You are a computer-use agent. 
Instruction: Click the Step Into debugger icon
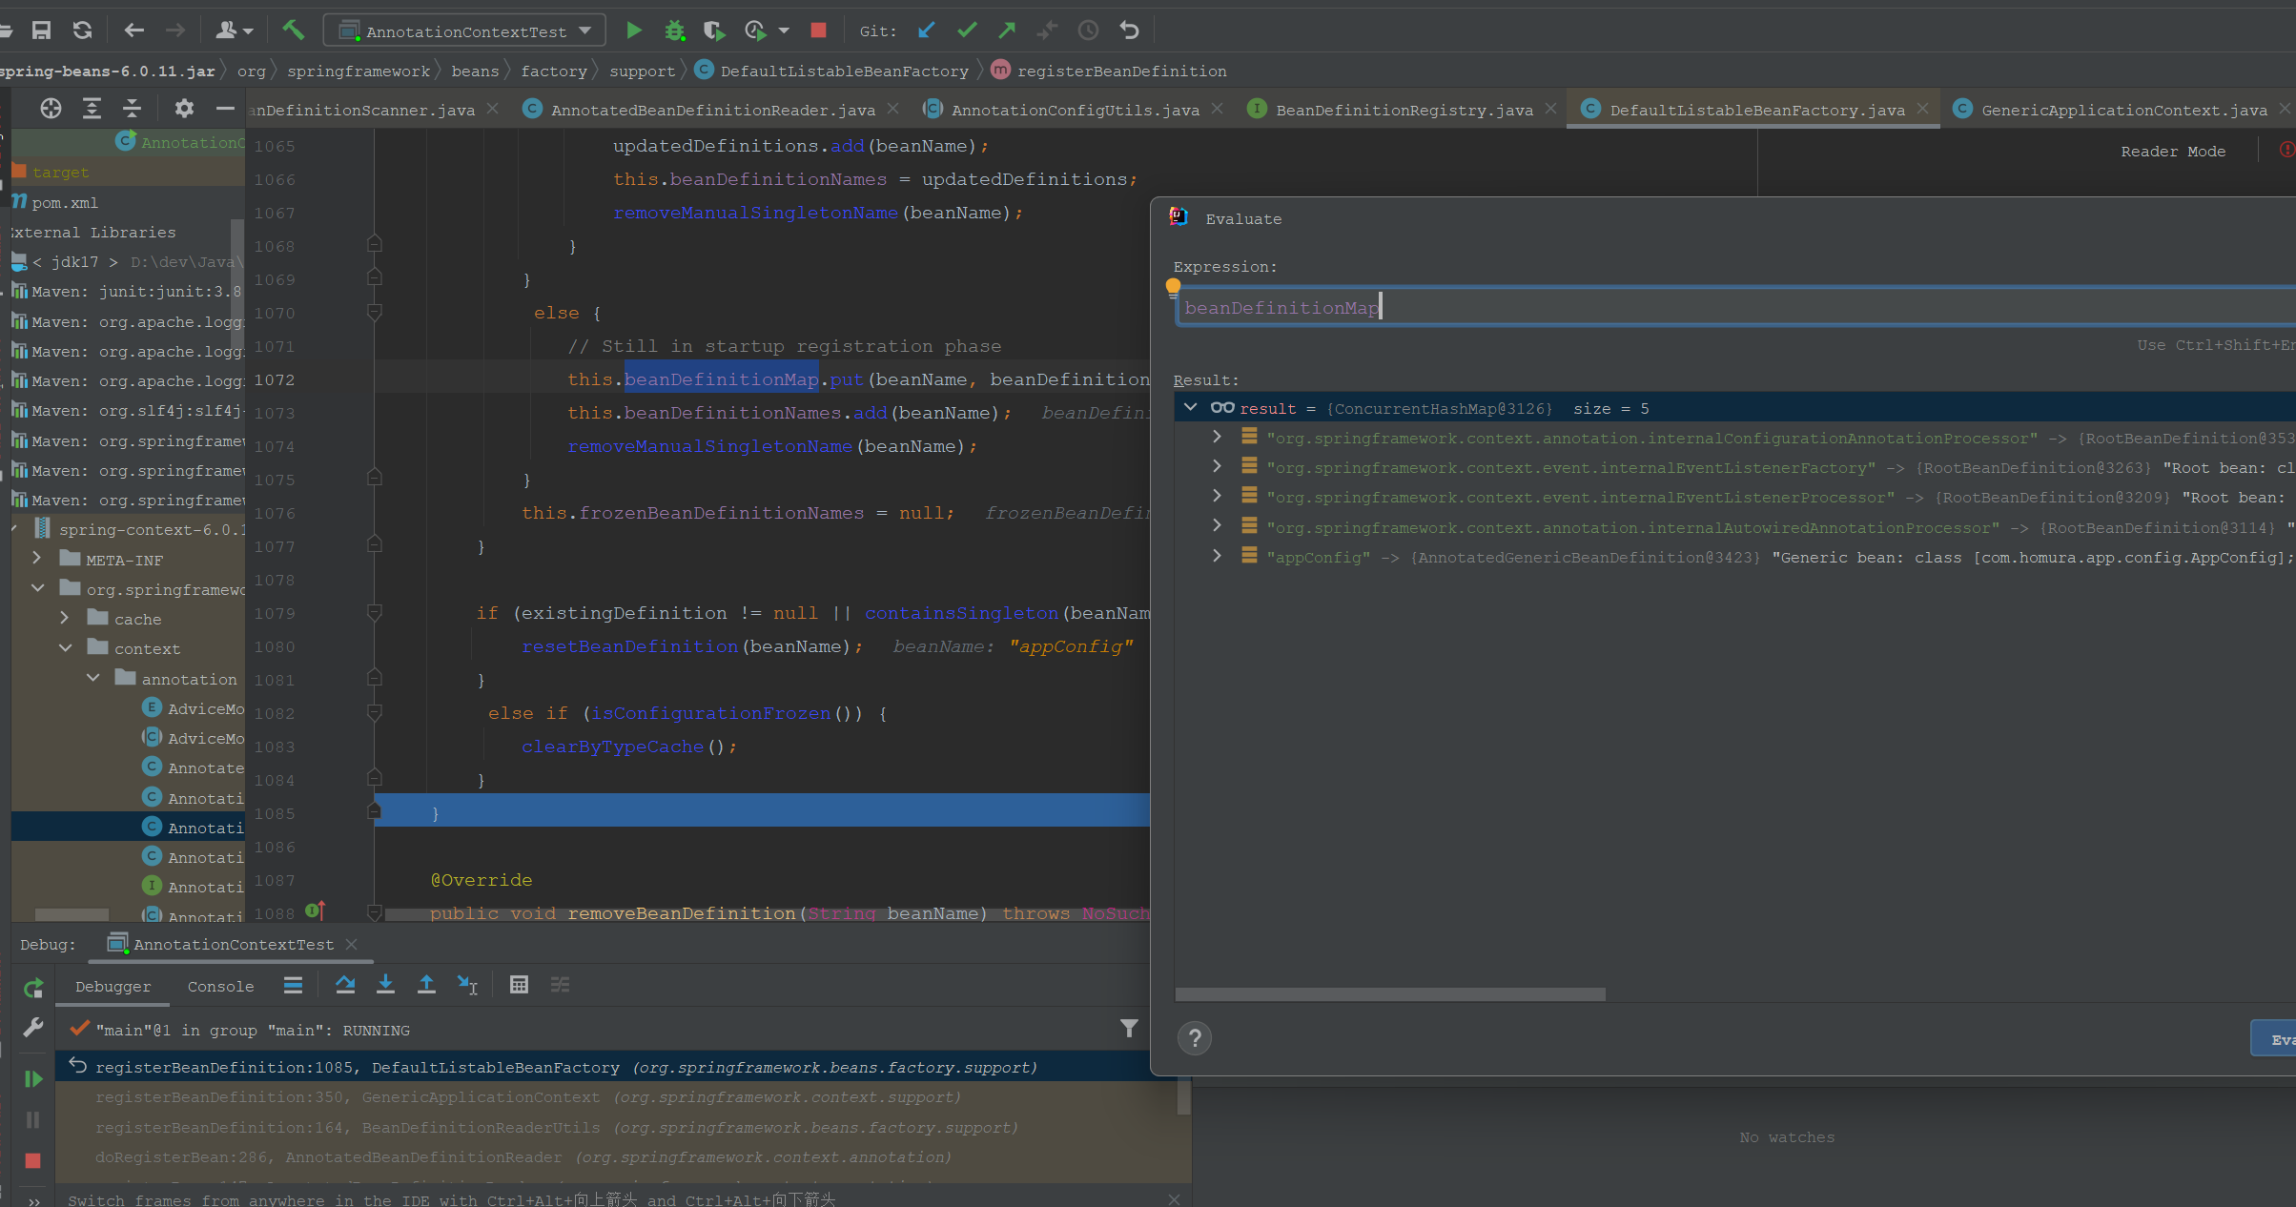coord(385,985)
